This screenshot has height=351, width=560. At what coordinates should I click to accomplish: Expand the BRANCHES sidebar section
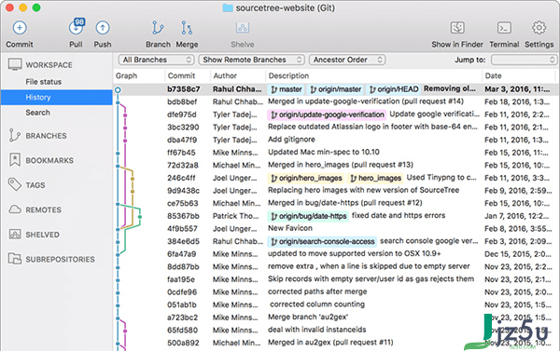tap(46, 136)
